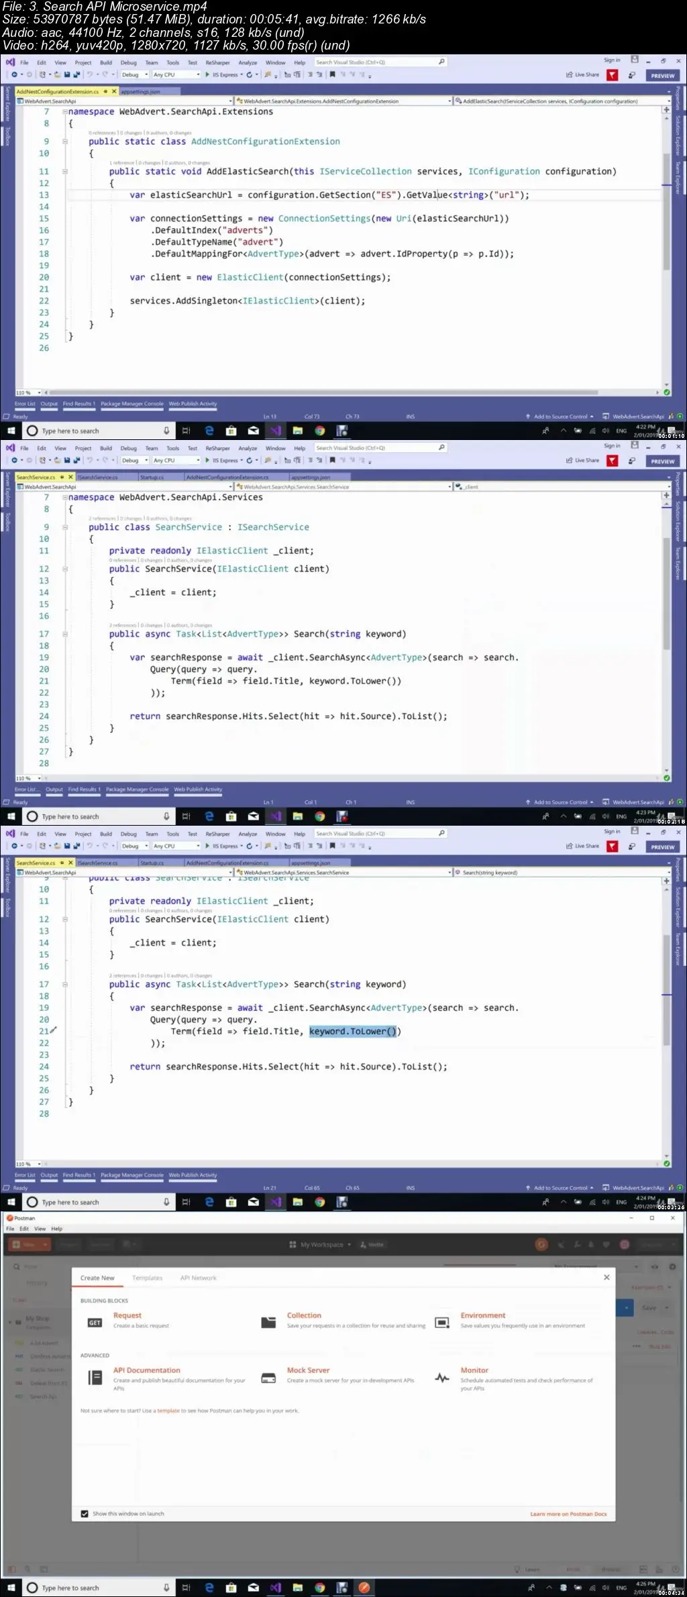Open Debug configuration dropdown in first frame
687x1597 pixels.
pos(134,75)
